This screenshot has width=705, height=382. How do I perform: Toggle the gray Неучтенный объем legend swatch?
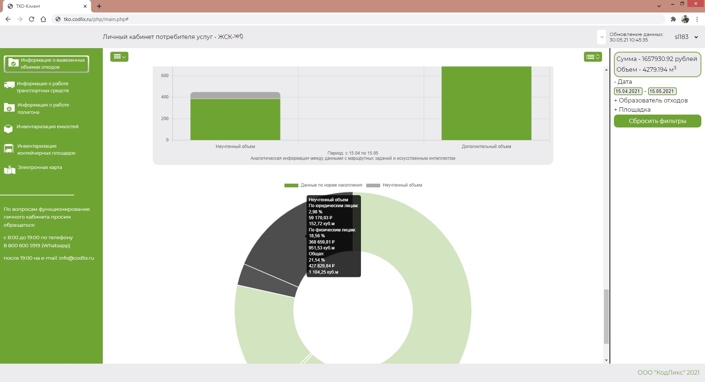[373, 185]
